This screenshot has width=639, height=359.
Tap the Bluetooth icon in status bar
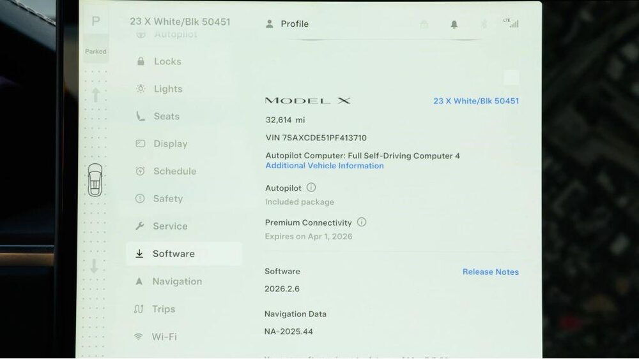[484, 24]
